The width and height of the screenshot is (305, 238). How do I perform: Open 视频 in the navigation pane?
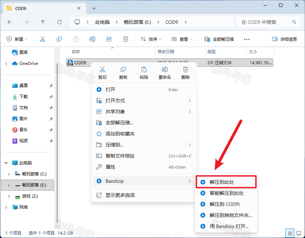click(20, 141)
